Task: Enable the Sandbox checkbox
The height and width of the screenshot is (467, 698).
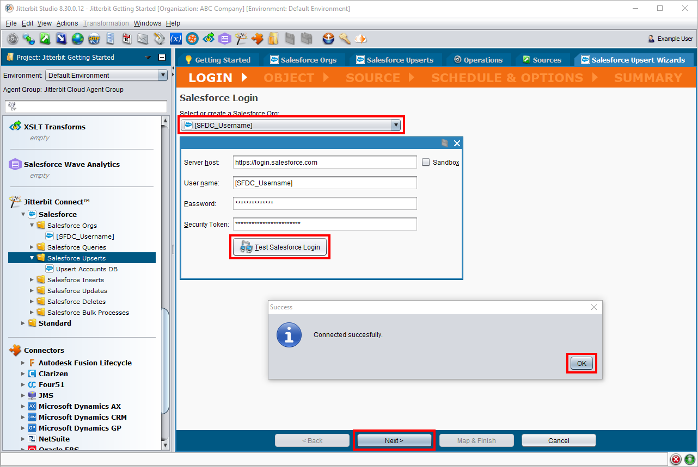Action: click(x=426, y=162)
